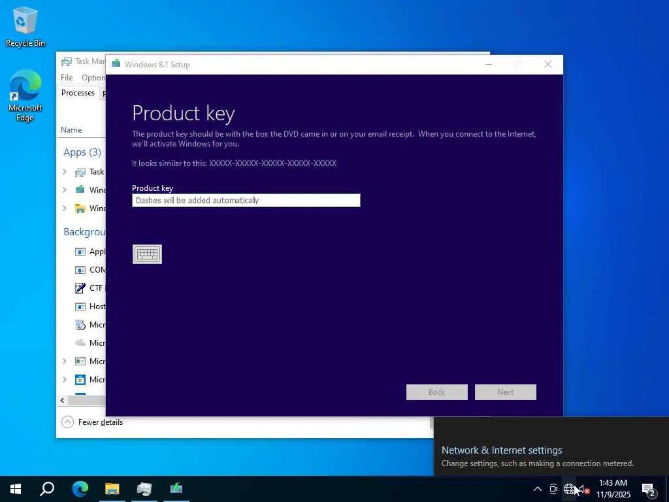Select the Microsoft process below the Host row
Image resolution: width=669 pixels, height=502 pixels.
[x=80, y=325]
